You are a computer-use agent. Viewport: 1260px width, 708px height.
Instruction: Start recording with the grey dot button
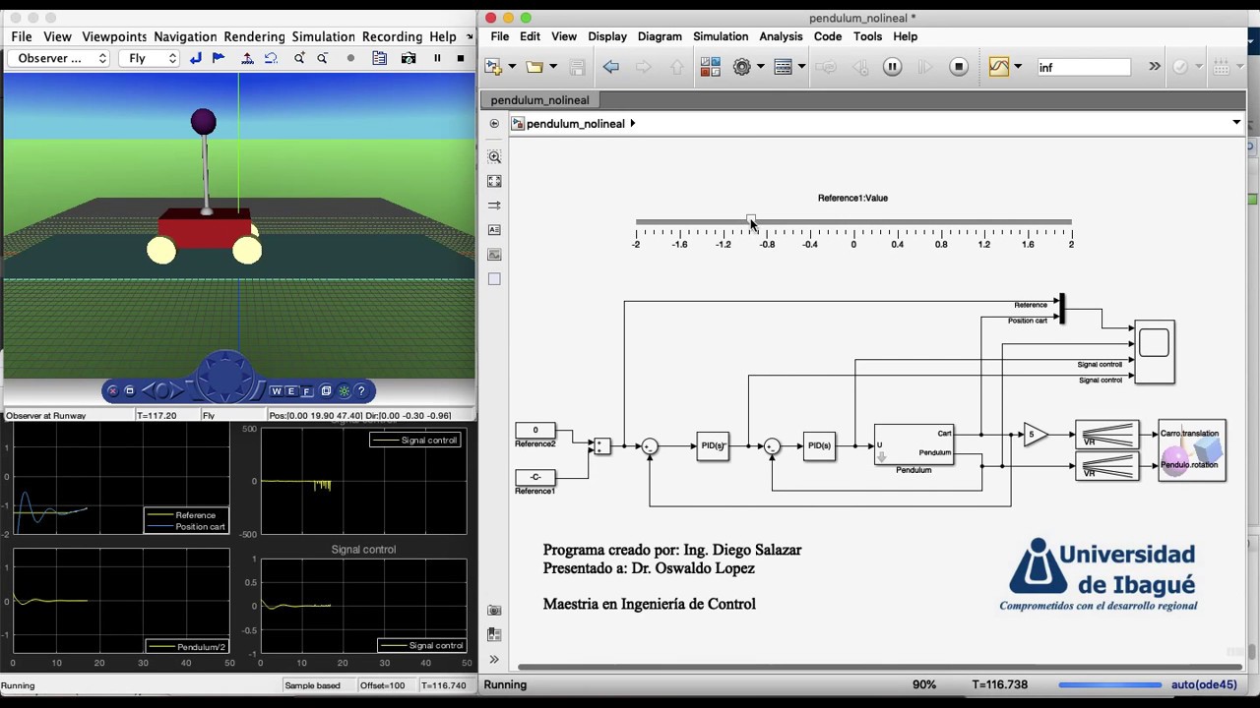tap(350, 59)
